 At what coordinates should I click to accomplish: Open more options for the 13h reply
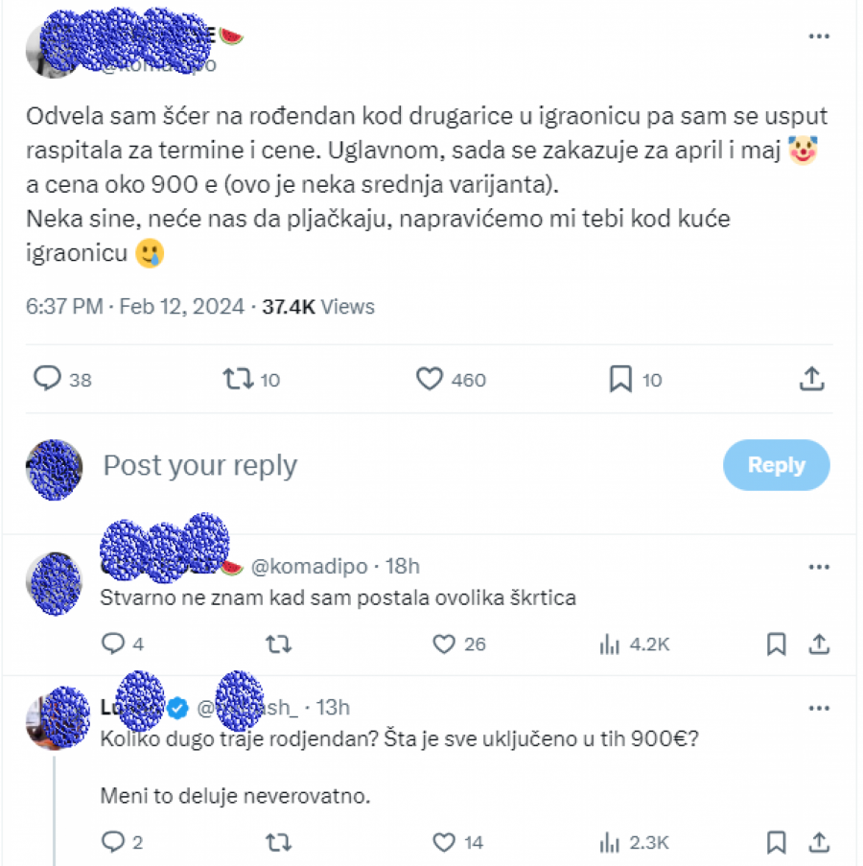(x=820, y=708)
